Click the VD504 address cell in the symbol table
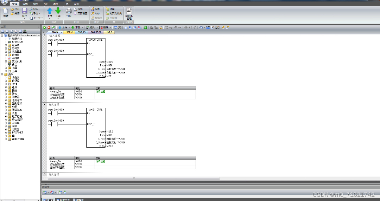Screen dimensions: 380x201 coord(85,95)
